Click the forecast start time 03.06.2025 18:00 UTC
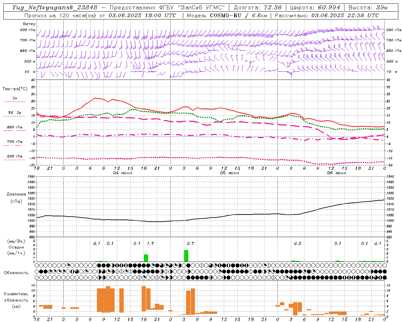The height and width of the screenshot is (322, 403). click(142, 15)
